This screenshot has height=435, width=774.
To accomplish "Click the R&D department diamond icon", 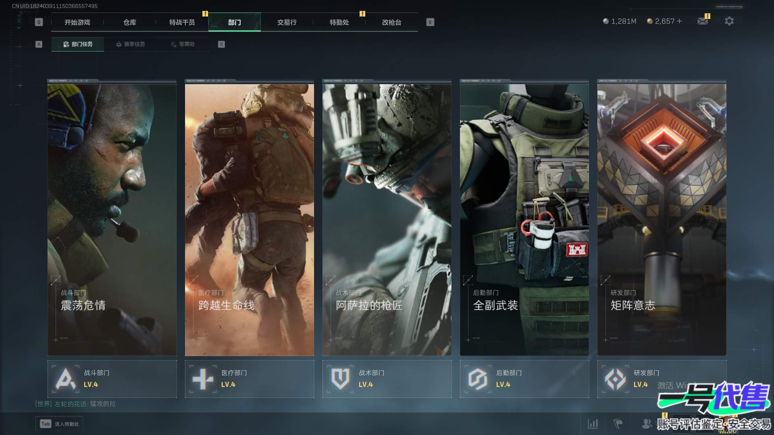I will coord(615,379).
